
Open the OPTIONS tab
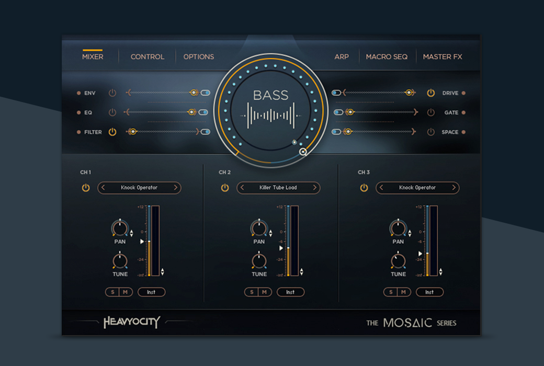pyautogui.click(x=199, y=56)
